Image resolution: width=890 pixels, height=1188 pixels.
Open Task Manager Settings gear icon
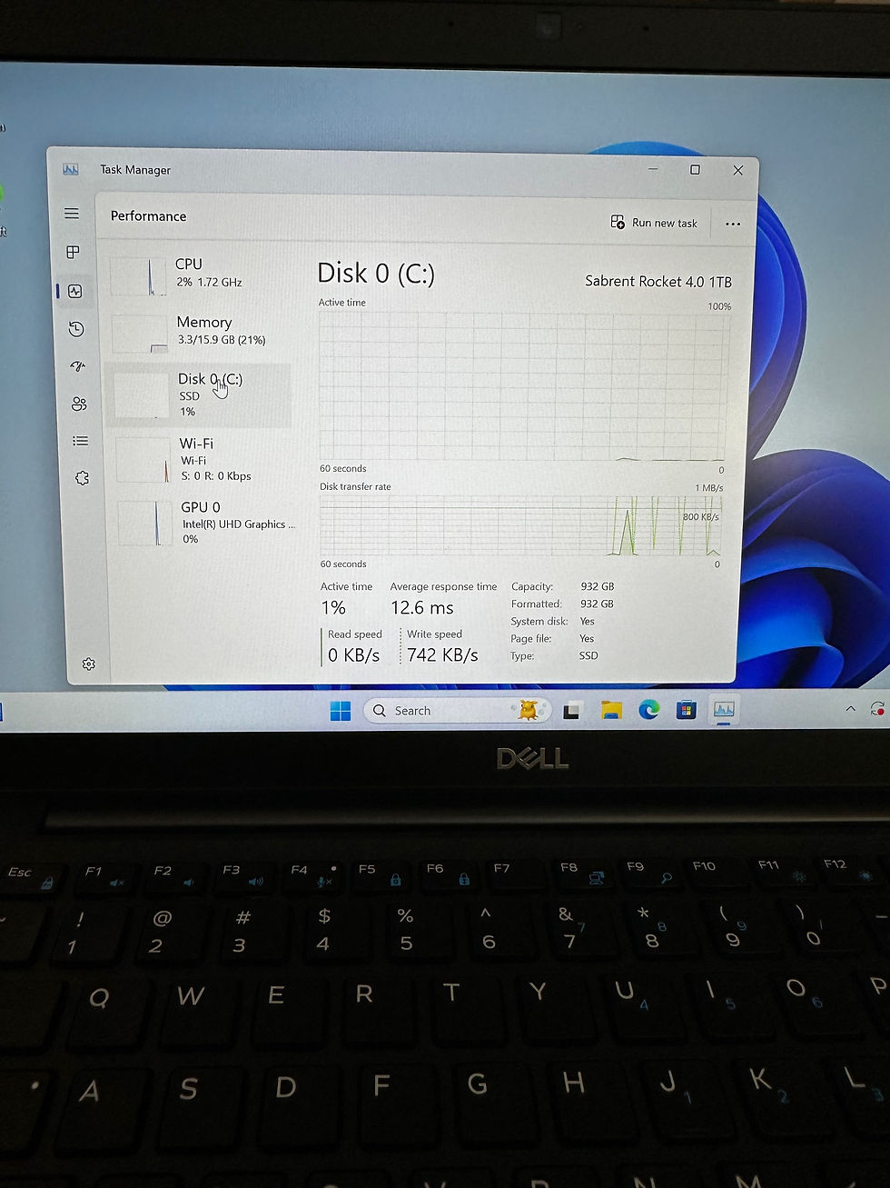click(89, 664)
